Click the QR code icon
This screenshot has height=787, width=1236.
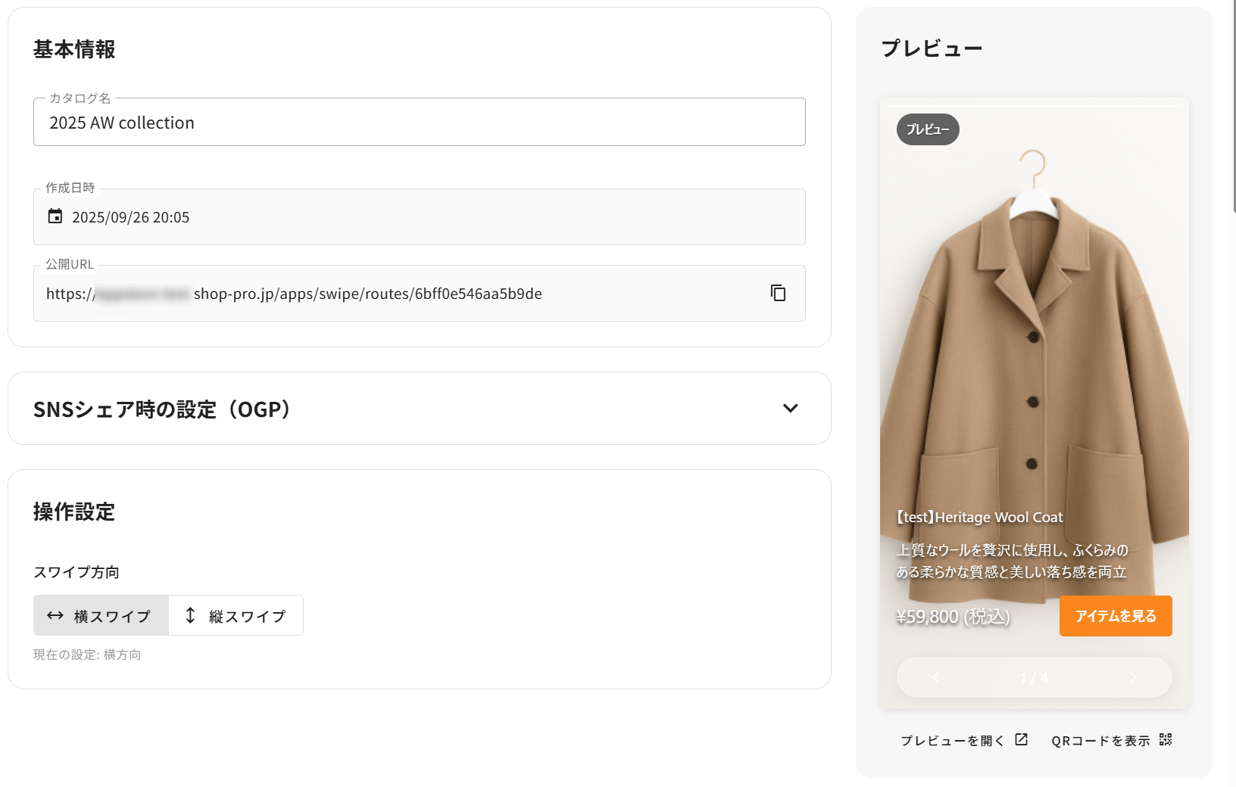point(1166,739)
